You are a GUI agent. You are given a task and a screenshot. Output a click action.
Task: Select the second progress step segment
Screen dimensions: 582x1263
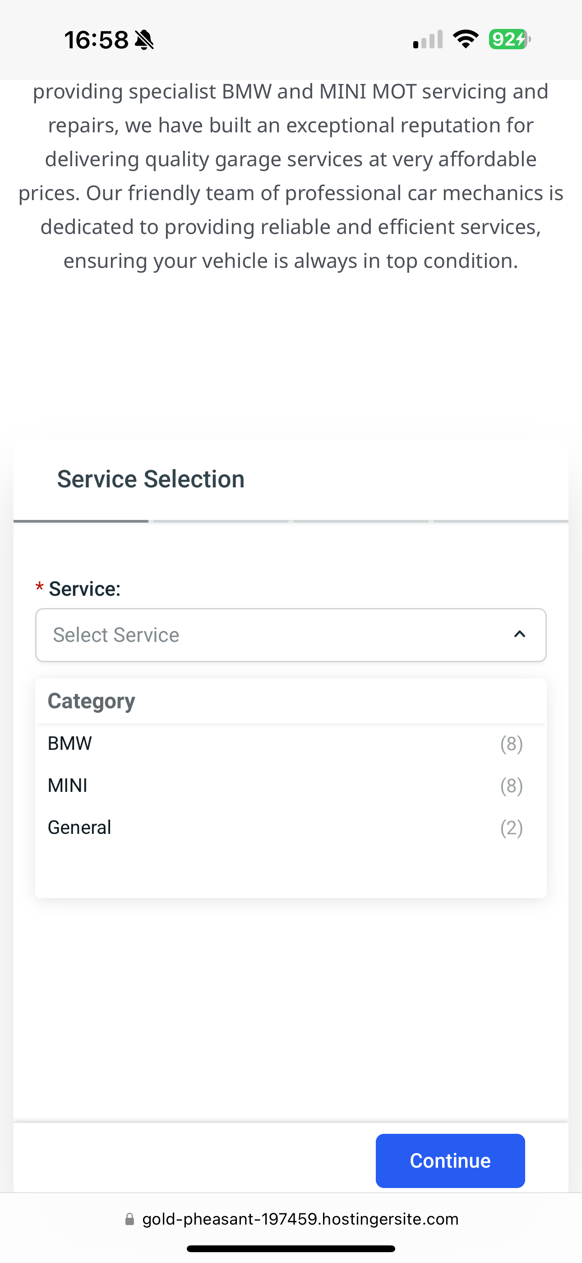(221, 521)
